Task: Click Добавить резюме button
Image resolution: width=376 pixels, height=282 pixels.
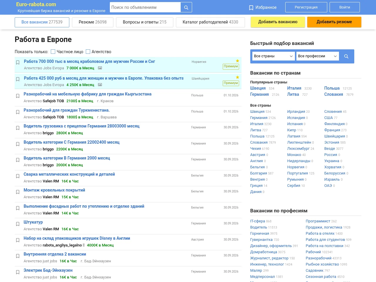Action: [334, 22]
